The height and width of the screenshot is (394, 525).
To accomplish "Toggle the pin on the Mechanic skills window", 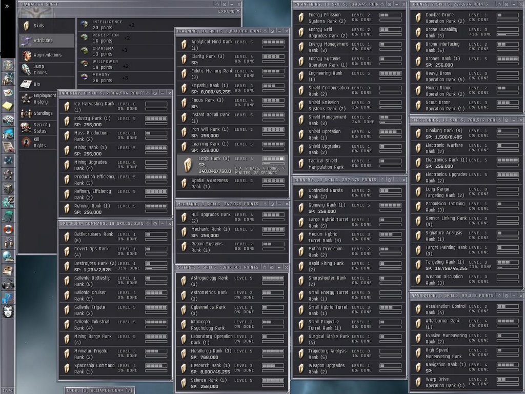I will (x=265, y=204).
